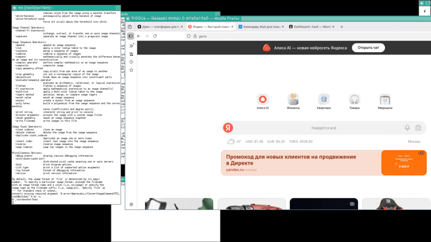
Task: Start voice search with microphone icon
Action: pyautogui.click(x=407, y=128)
